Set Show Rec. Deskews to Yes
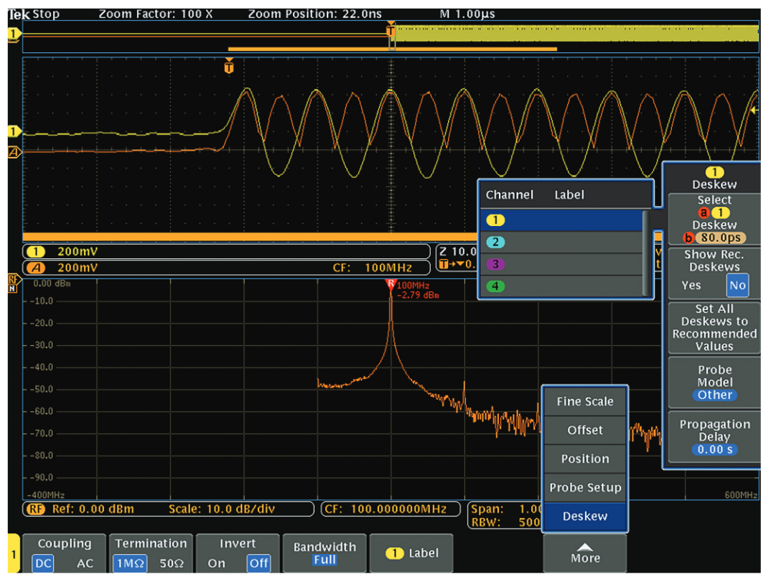 pyautogui.click(x=691, y=285)
